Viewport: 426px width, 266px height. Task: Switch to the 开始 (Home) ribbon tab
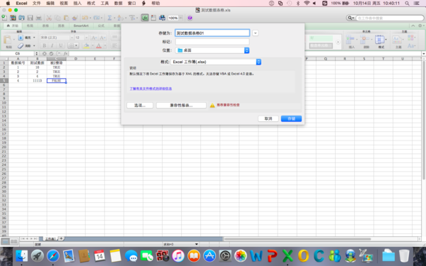(13, 26)
